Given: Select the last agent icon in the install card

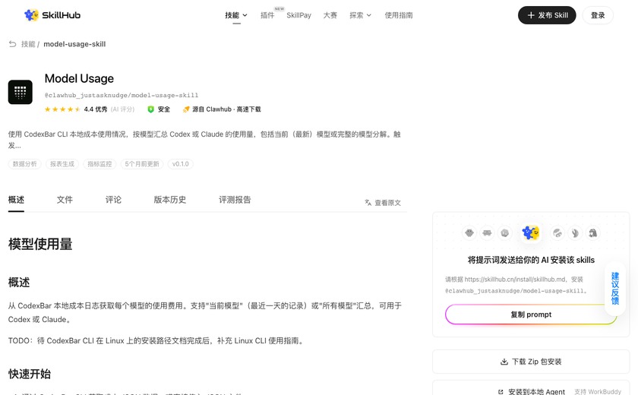Looking at the screenshot, I should click(593, 233).
